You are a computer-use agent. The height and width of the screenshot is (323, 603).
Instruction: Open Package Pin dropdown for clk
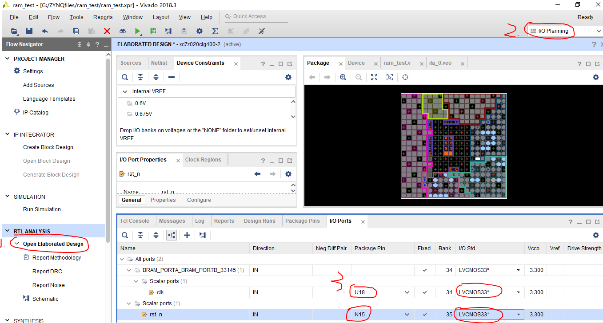[407, 292]
